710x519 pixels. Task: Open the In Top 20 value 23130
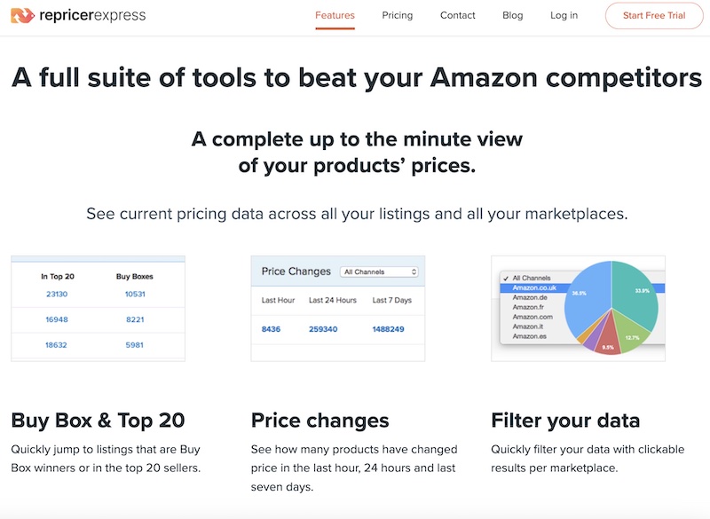click(x=57, y=295)
